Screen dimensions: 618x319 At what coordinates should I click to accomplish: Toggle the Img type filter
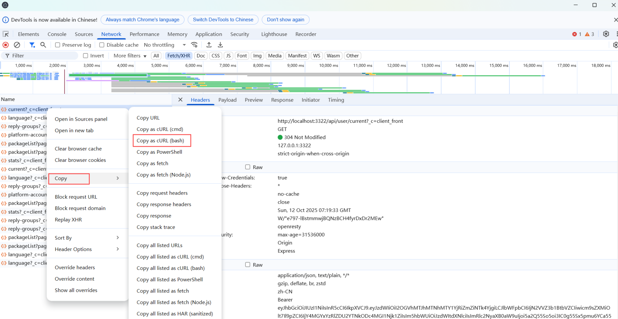pos(257,56)
